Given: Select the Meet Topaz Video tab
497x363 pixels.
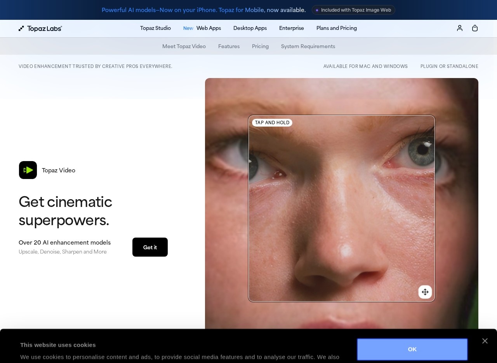Looking at the screenshot, I should click(184, 47).
